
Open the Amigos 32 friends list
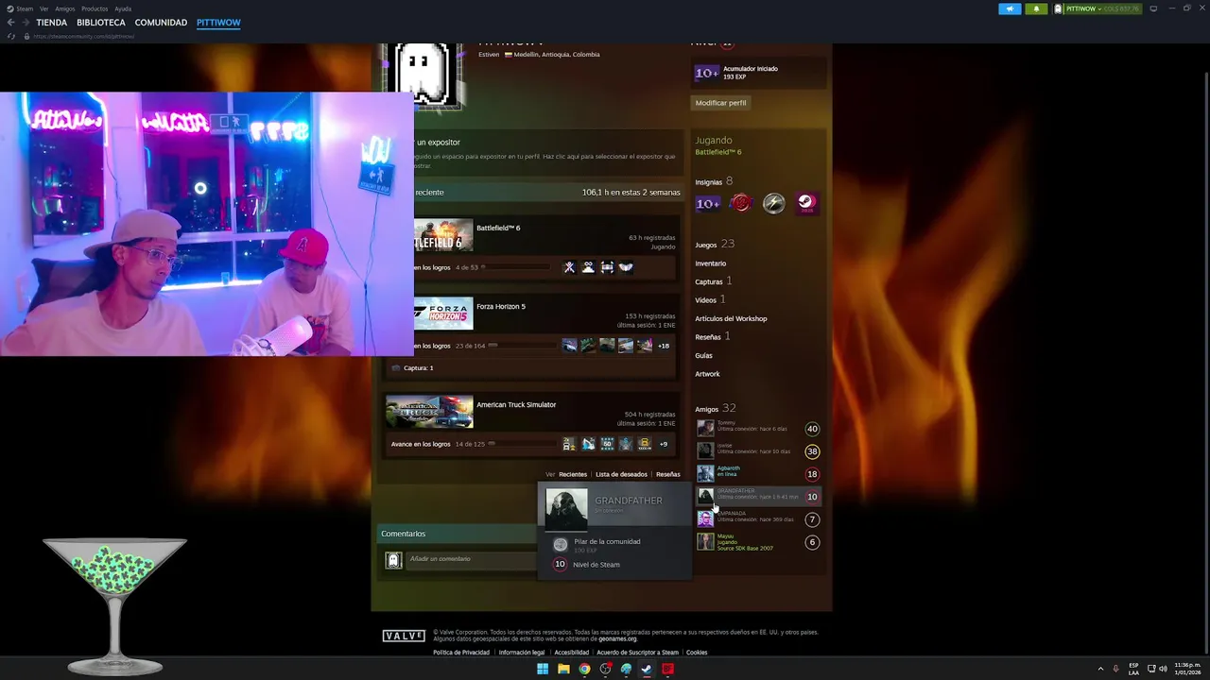click(715, 409)
